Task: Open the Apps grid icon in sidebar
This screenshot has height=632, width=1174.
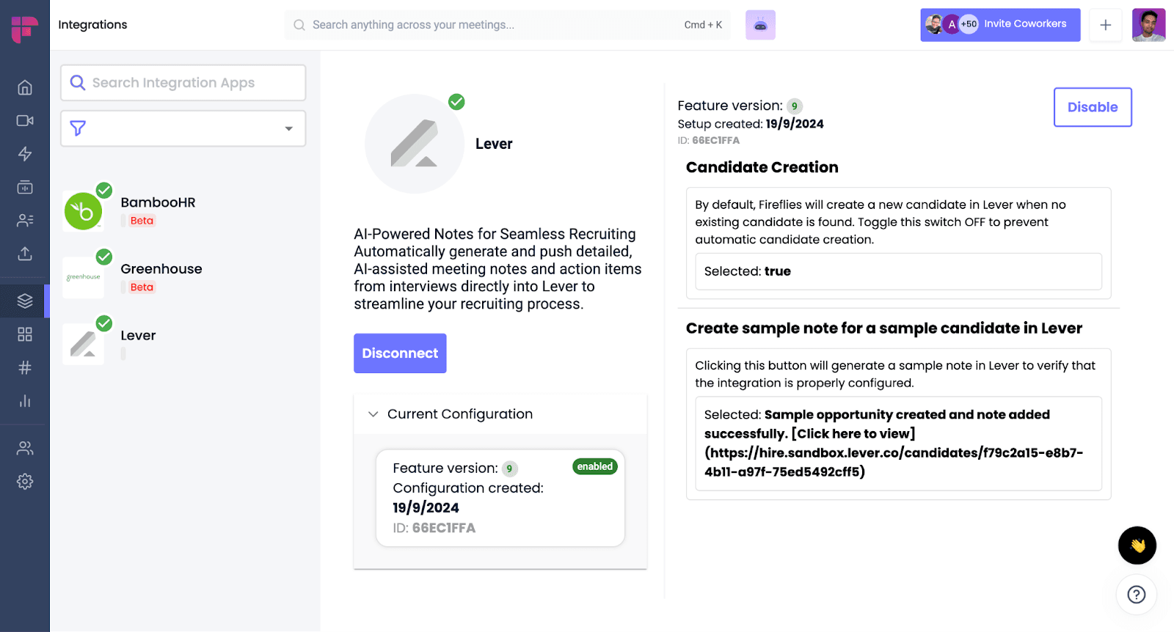Action: (x=25, y=334)
